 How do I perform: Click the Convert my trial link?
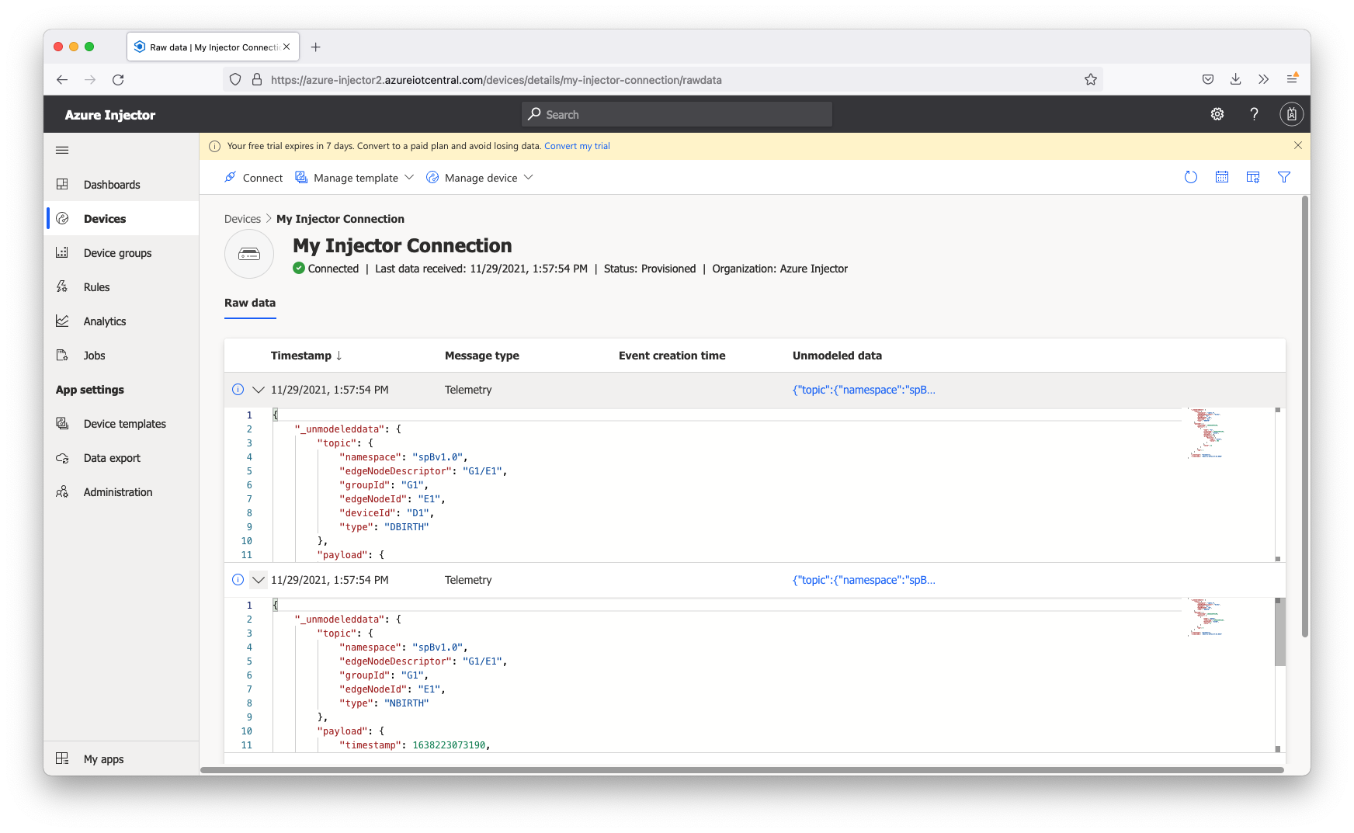point(577,146)
